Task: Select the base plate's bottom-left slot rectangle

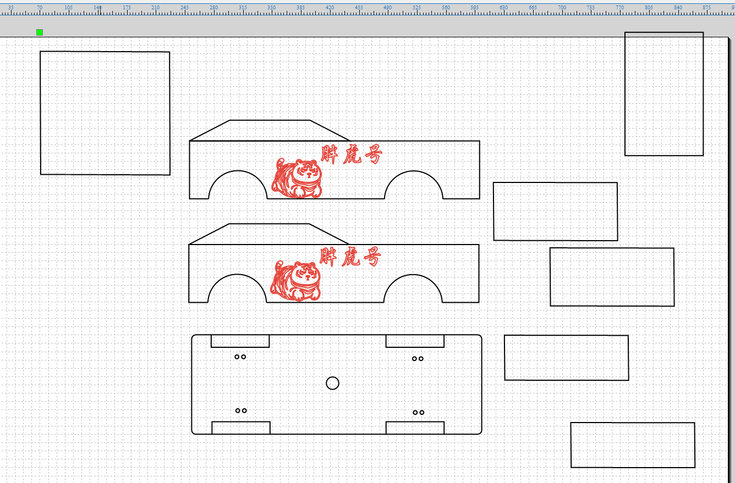Action: tap(241, 428)
